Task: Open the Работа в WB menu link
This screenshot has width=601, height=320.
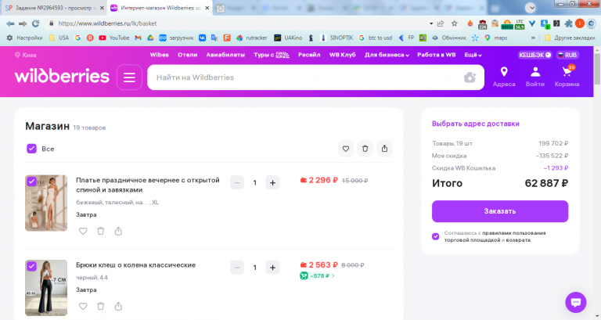Action: (436, 55)
